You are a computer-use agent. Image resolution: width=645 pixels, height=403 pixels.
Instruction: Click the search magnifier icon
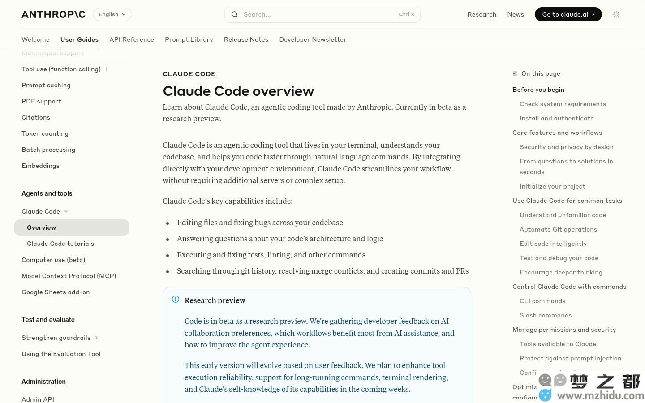235,14
